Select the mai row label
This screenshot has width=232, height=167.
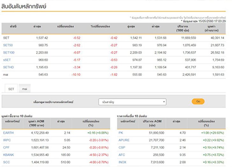tap(6, 75)
